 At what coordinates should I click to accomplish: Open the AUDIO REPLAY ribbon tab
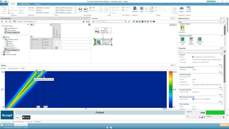25,4
